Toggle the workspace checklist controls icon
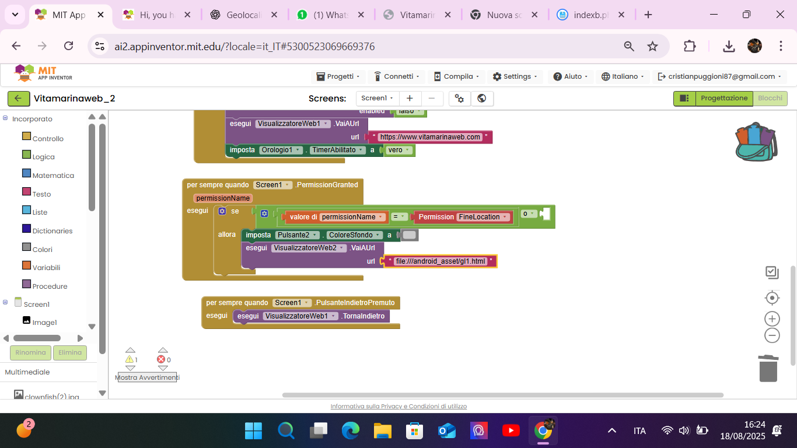The width and height of the screenshot is (797, 448). coord(772,272)
